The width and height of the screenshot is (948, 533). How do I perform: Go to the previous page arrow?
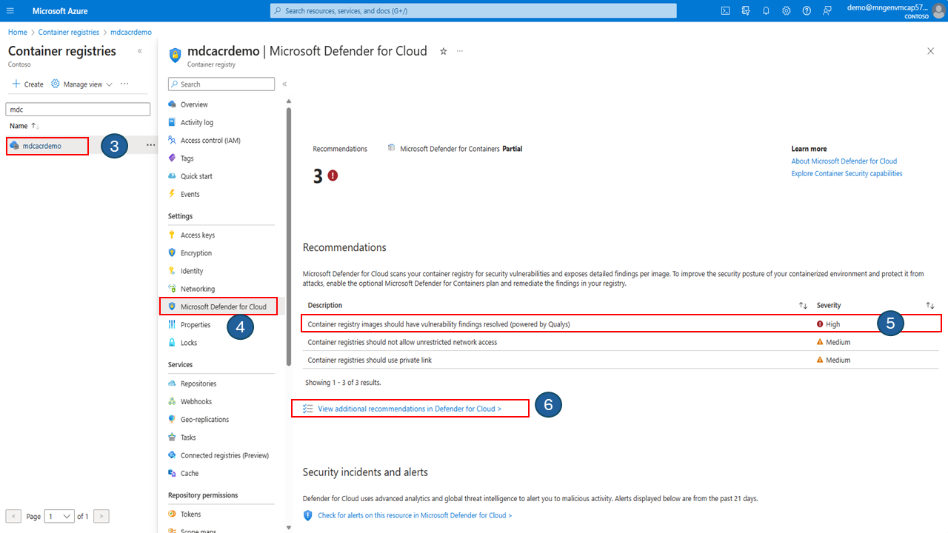click(x=13, y=516)
